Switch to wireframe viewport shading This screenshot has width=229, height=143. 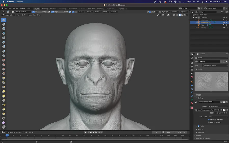pos(177,15)
